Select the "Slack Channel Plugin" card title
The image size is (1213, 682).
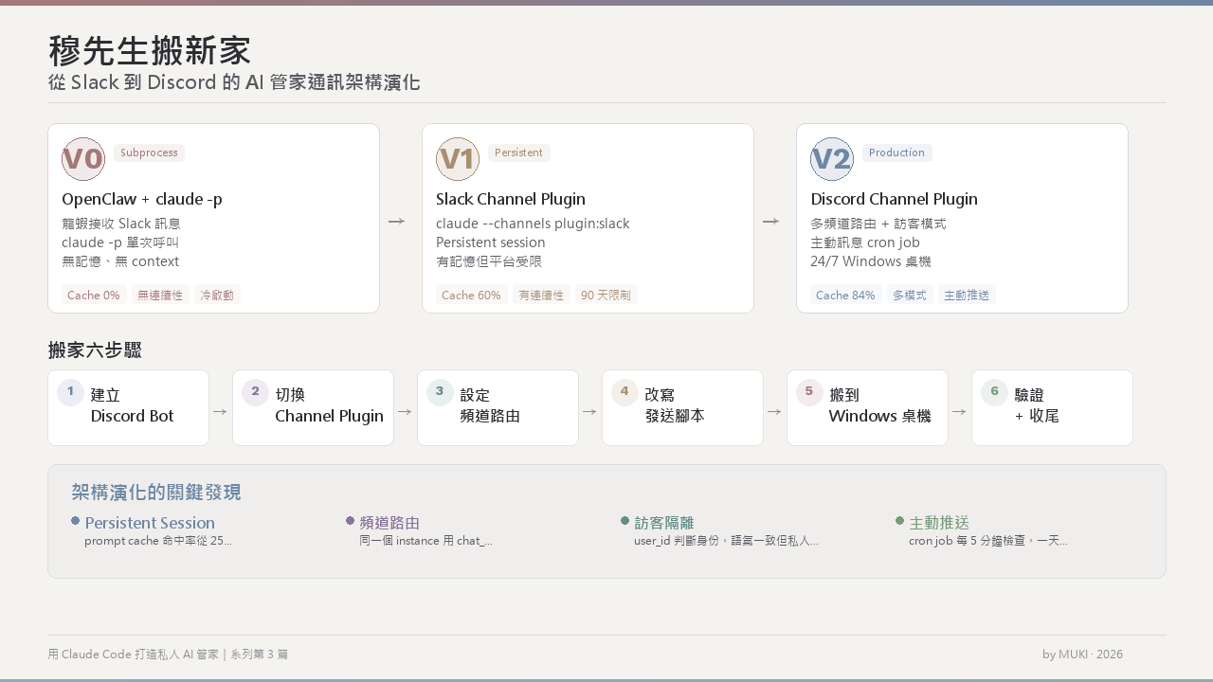511,199
